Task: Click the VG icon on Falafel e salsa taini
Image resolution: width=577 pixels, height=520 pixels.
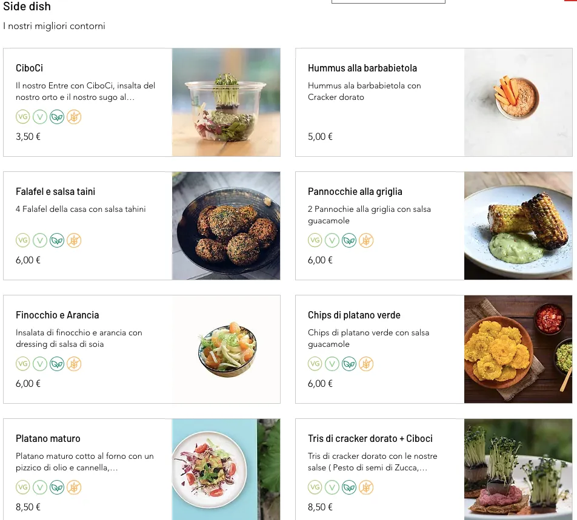Action: pyautogui.click(x=23, y=240)
